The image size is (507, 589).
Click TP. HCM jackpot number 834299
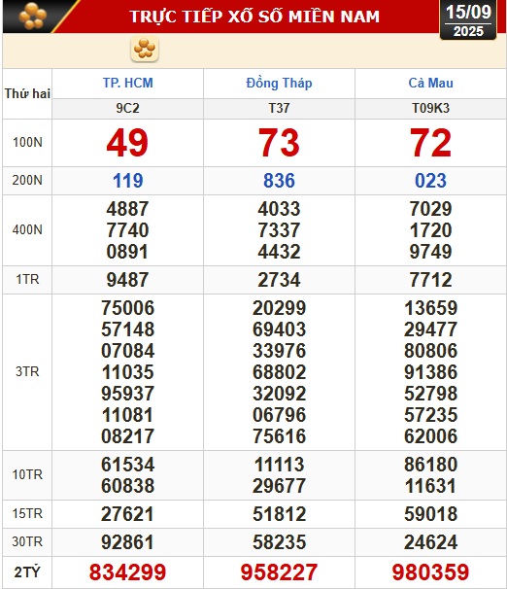(127, 572)
